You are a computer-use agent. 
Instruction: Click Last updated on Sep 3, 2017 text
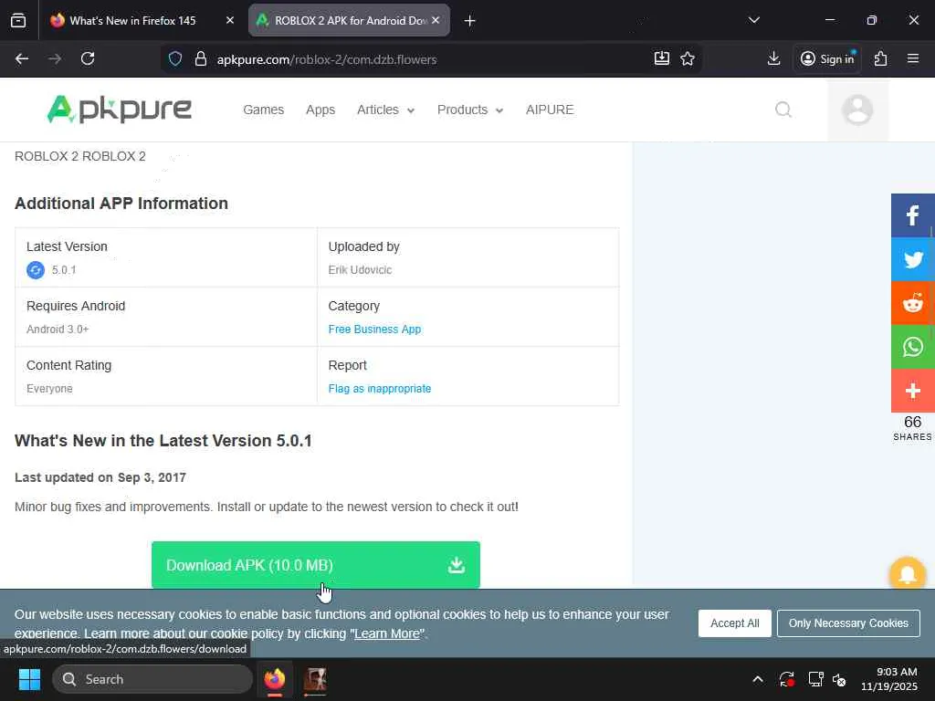coord(100,477)
